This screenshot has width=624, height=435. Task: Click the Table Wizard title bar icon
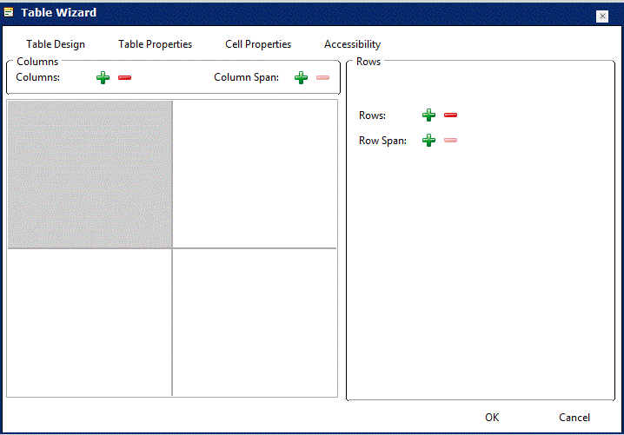pos(10,13)
